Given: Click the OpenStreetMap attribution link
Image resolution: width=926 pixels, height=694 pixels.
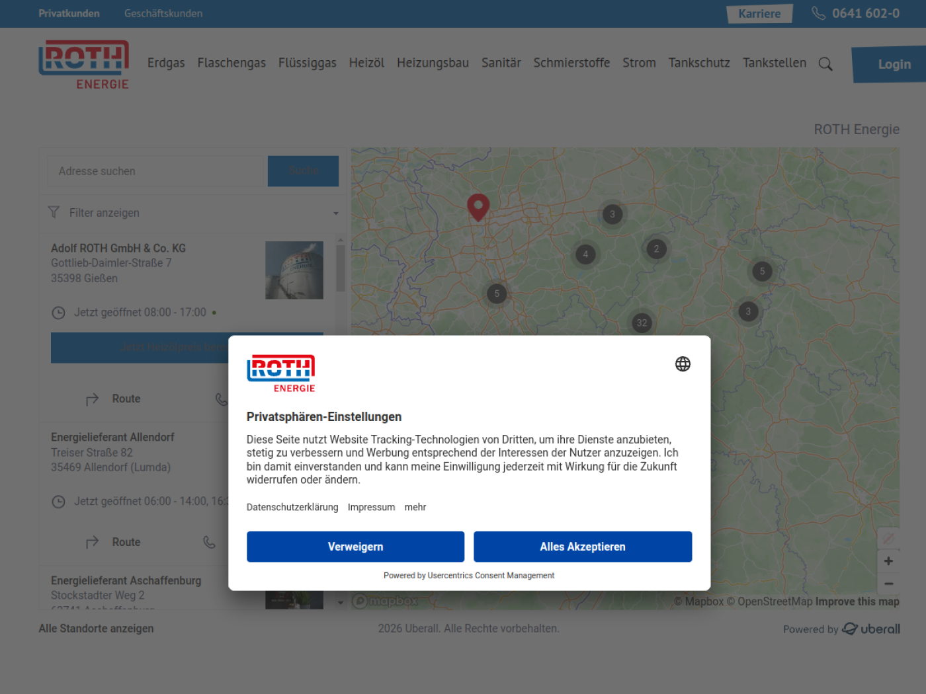Looking at the screenshot, I should (x=769, y=601).
